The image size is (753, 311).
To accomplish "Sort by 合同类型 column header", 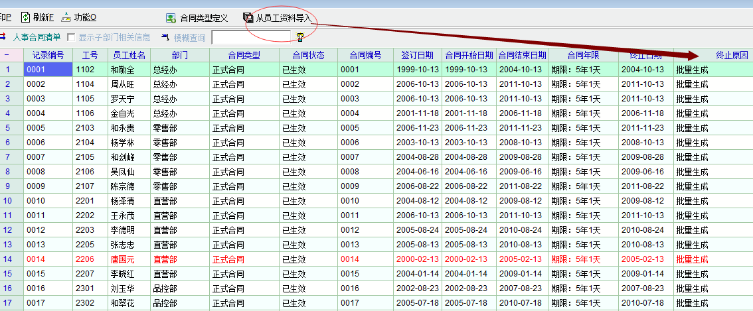I will tap(244, 55).
